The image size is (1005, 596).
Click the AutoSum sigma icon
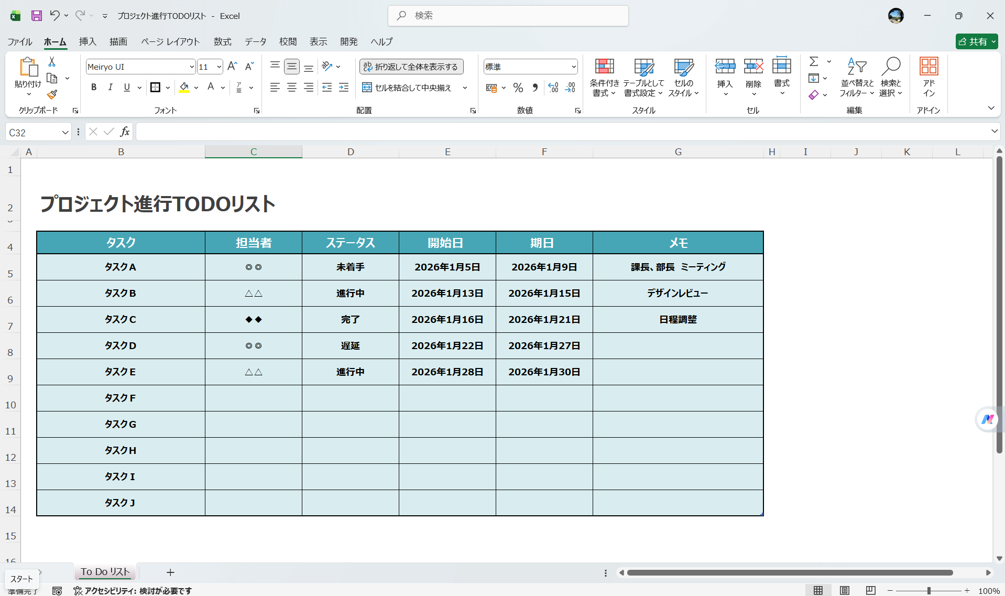click(814, 62)
